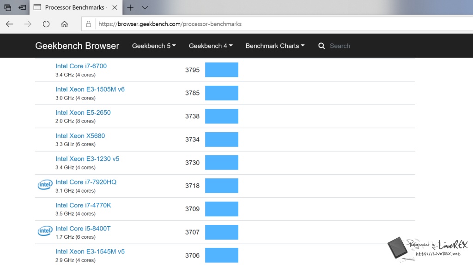Open Intel Xeon E5-2650 link
Viewport: 473px width, 265px height.
coord(83,112)
